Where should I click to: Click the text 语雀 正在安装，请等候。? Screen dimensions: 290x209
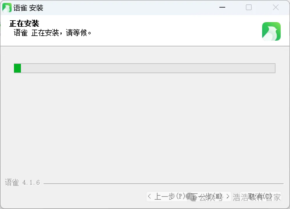click(52, 33)
